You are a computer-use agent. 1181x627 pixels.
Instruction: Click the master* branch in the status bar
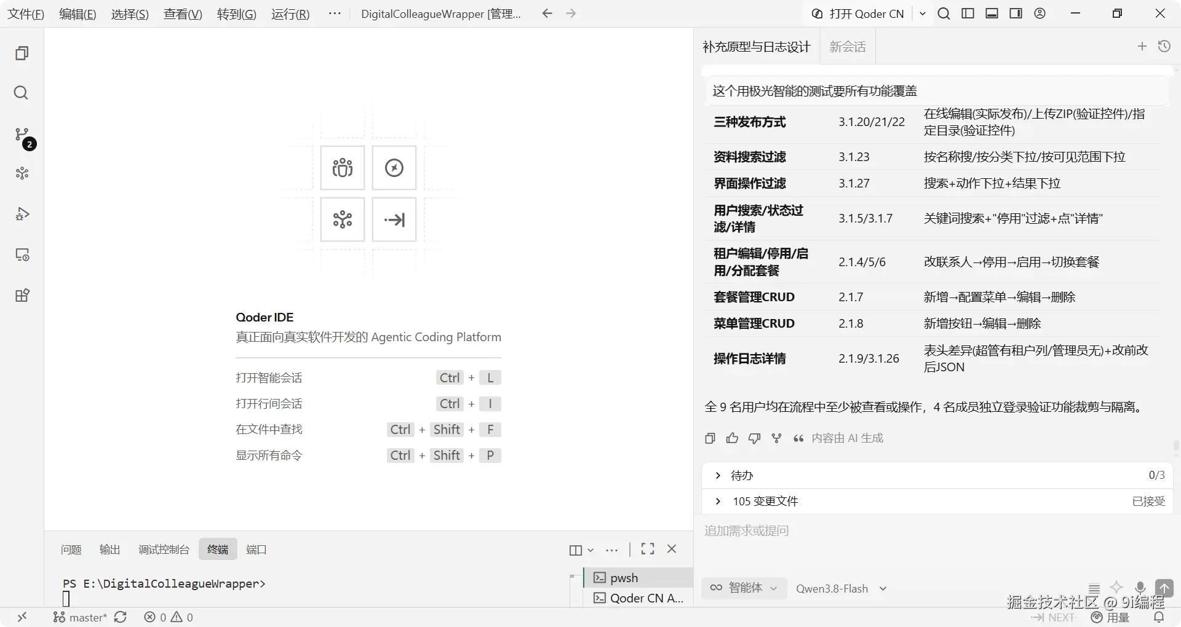(80, 617)
